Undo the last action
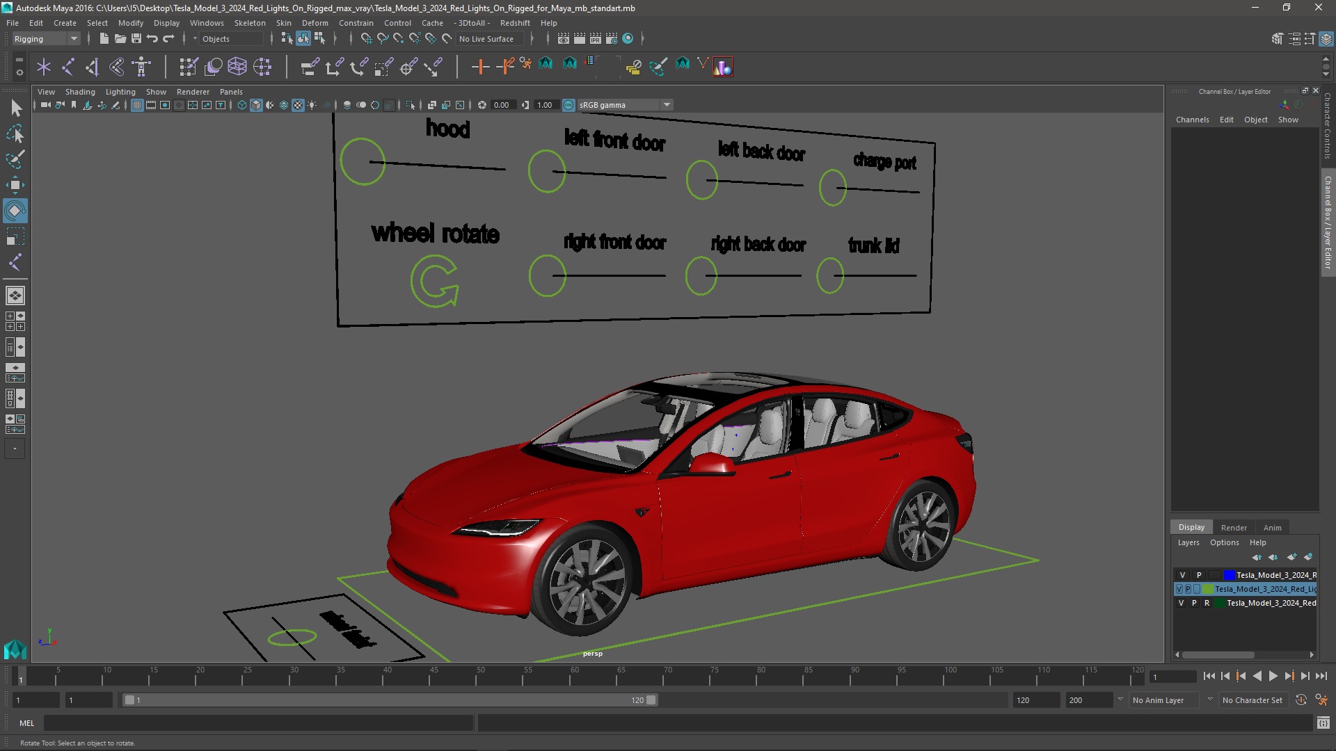Viewport: 1336px width, 751px height. (152, 39)
